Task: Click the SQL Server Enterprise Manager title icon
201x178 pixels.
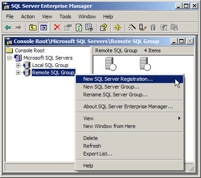Action: [6, 6]
